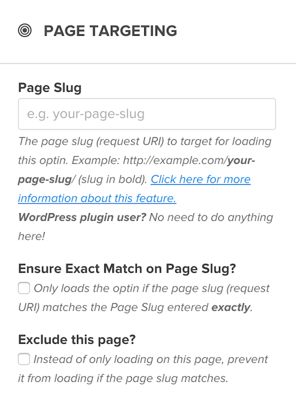Tick the Exclude this page checkbox
296x400 pixels.
pyautogui.click(x=24, y=359)
